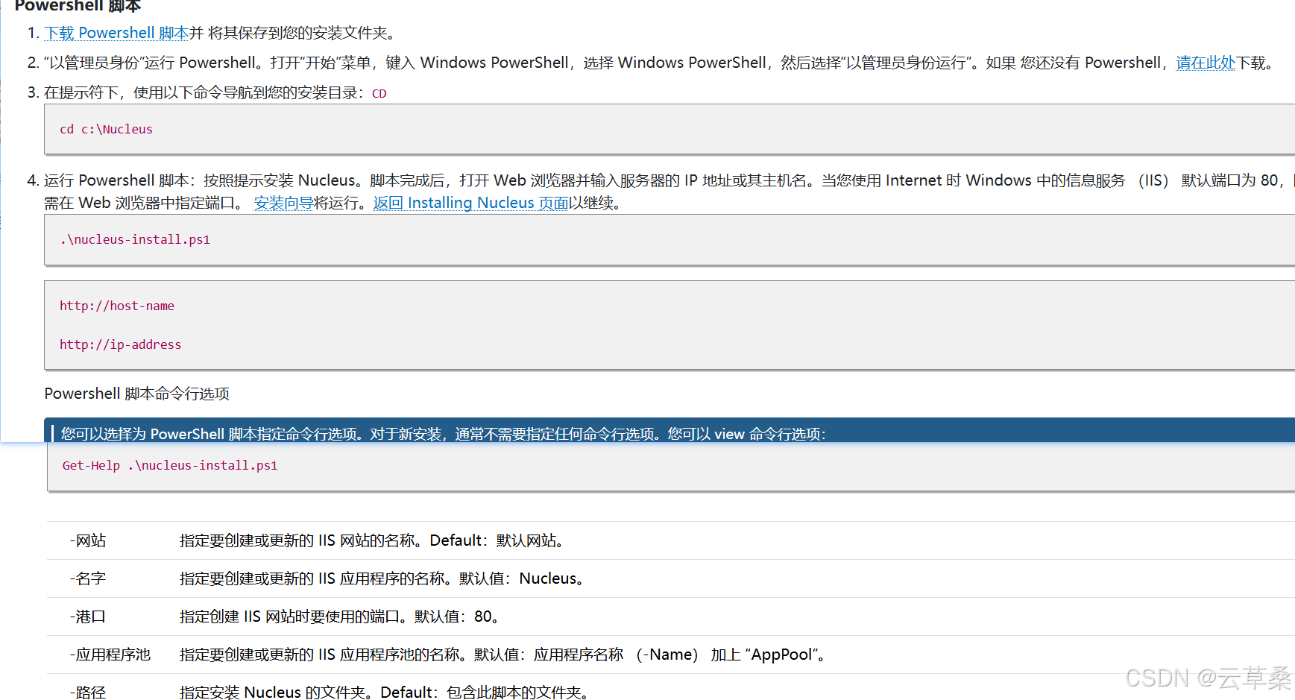The height and width of the screenshot is (700, 1295).
Task: Click the -应用程序池 option name
Action: (x=110, y=655)
